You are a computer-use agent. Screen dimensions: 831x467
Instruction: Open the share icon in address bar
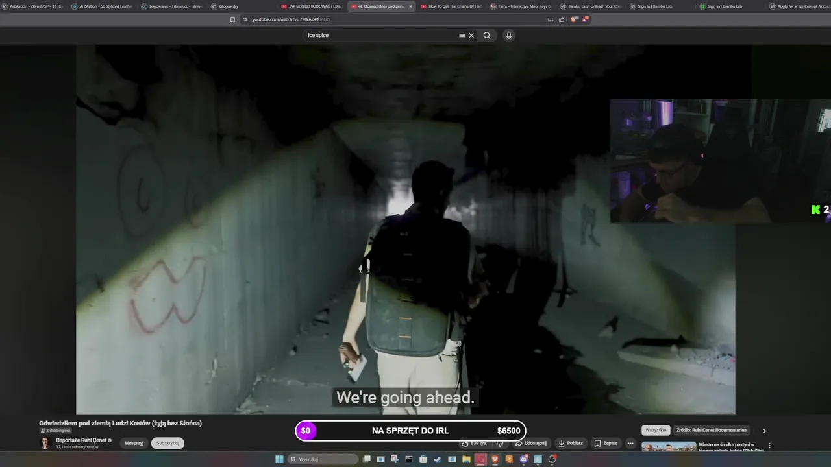pos(562,19)
